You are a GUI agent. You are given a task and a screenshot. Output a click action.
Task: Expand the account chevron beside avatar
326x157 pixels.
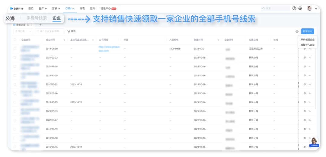coord(316,8)
